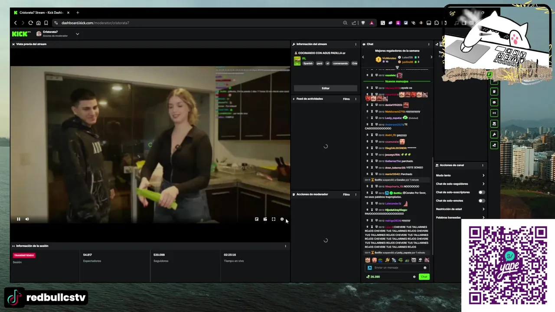This screenshot has height=312, width=555.
Task: Toggle Chat de solo-emotes switch
Action: (481, 201)
